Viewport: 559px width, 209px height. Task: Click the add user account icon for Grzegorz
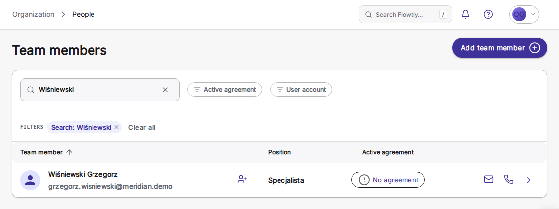[x=242, y=180]
